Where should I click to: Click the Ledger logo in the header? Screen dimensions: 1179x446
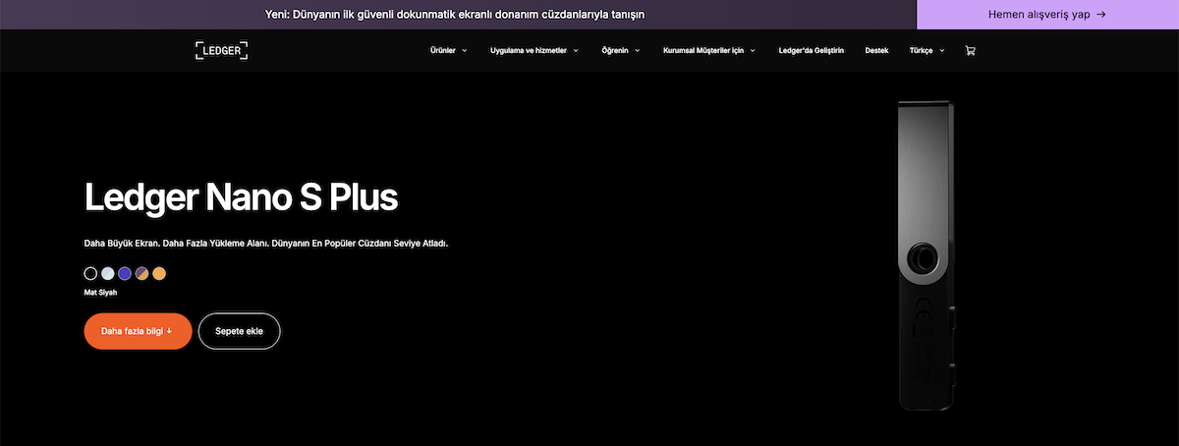click(221, 50)
